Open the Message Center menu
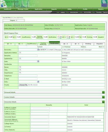The image size is (108, 132). pyautogui.click(x=23, y=9)
